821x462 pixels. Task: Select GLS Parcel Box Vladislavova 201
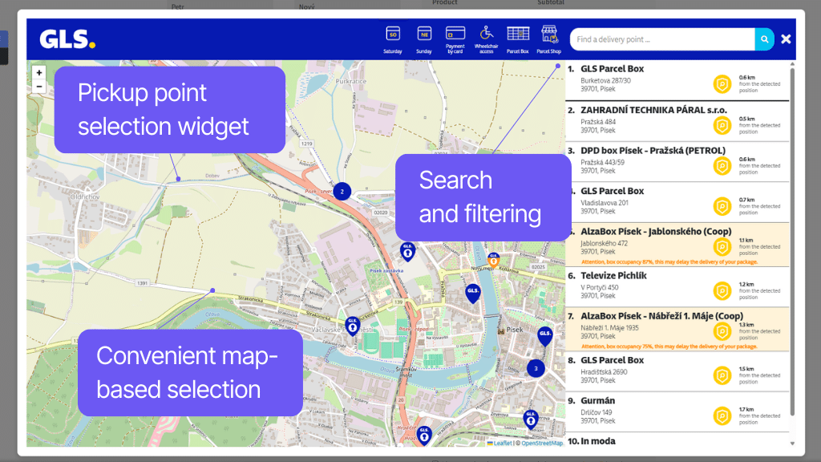677,202
